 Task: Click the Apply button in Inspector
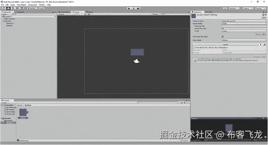point(264,56)
